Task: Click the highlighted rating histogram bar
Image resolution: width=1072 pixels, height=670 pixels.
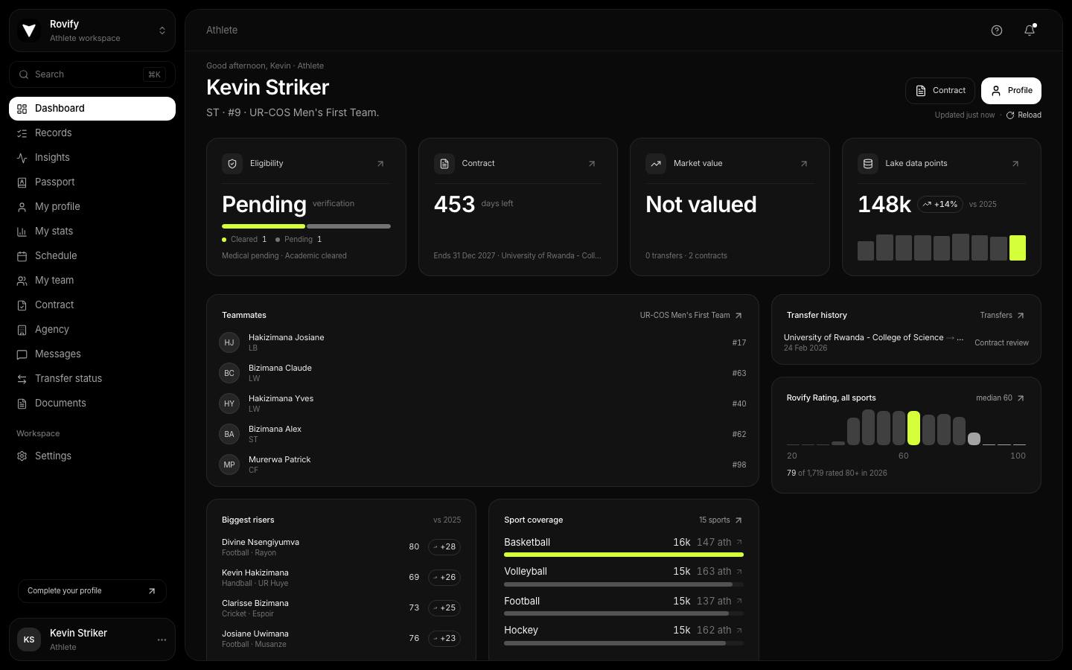Action: (913, 428)
